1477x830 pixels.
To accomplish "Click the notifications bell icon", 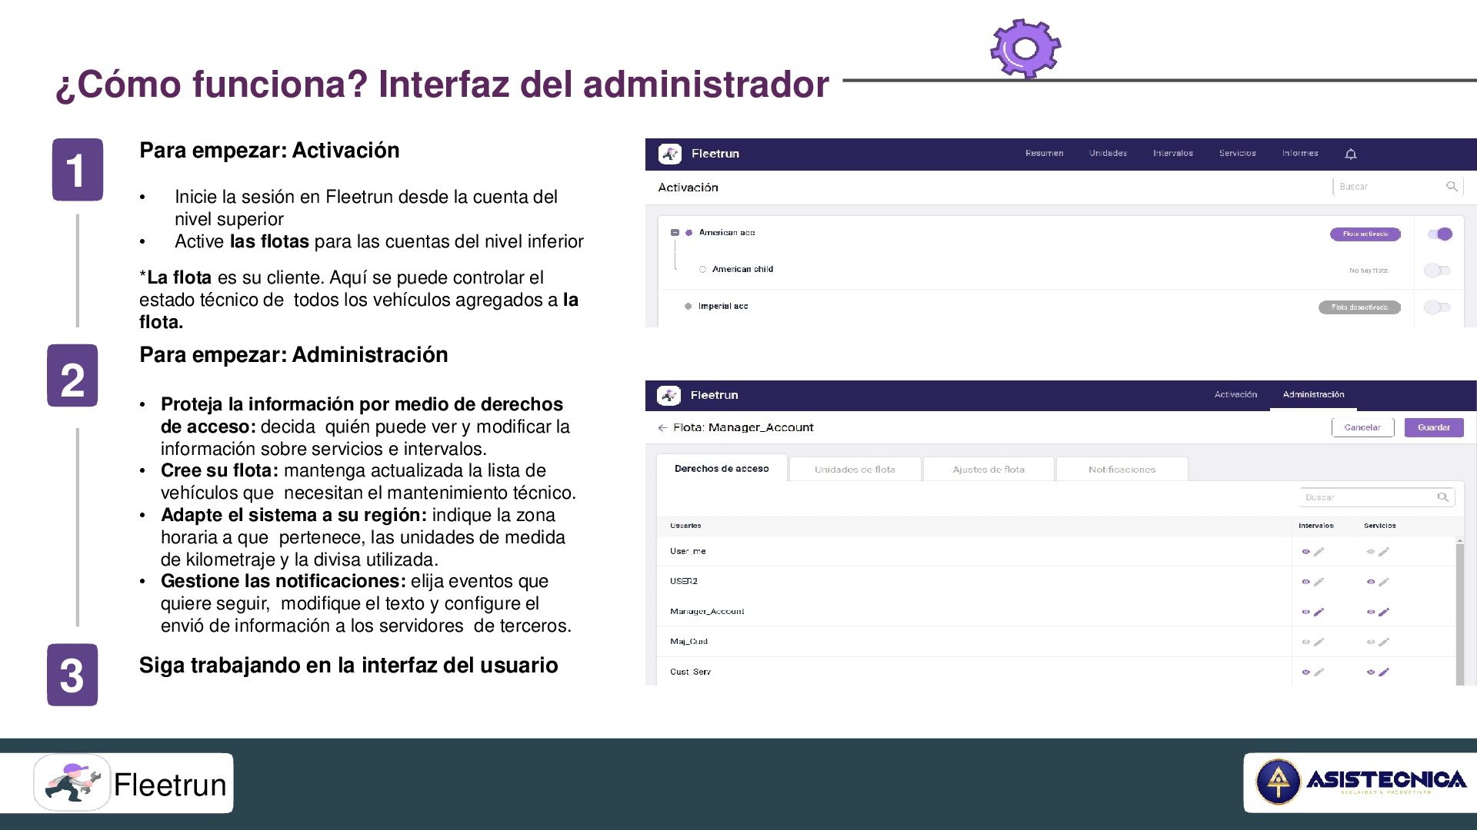I will (x=1350, y=154).
